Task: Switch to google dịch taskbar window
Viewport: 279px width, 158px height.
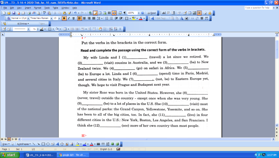Action: click(x=73, y=155)
